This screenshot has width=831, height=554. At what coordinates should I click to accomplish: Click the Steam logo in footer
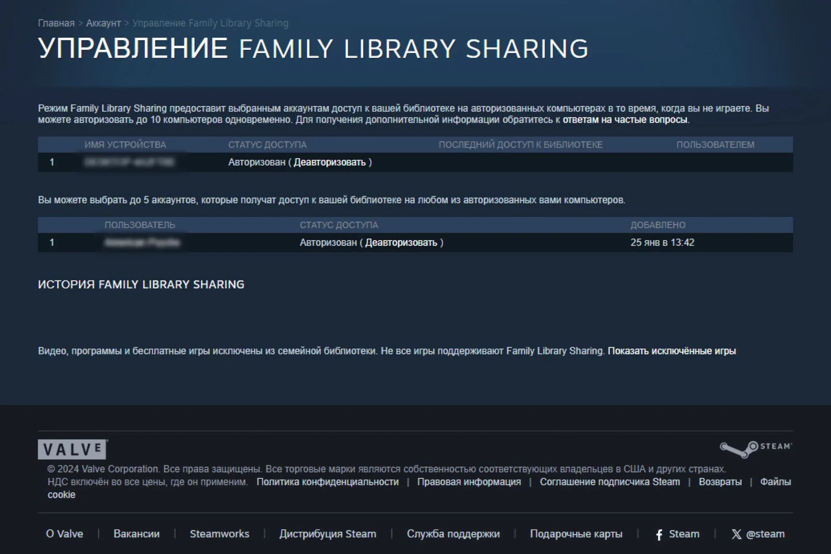tap(756, 449)
